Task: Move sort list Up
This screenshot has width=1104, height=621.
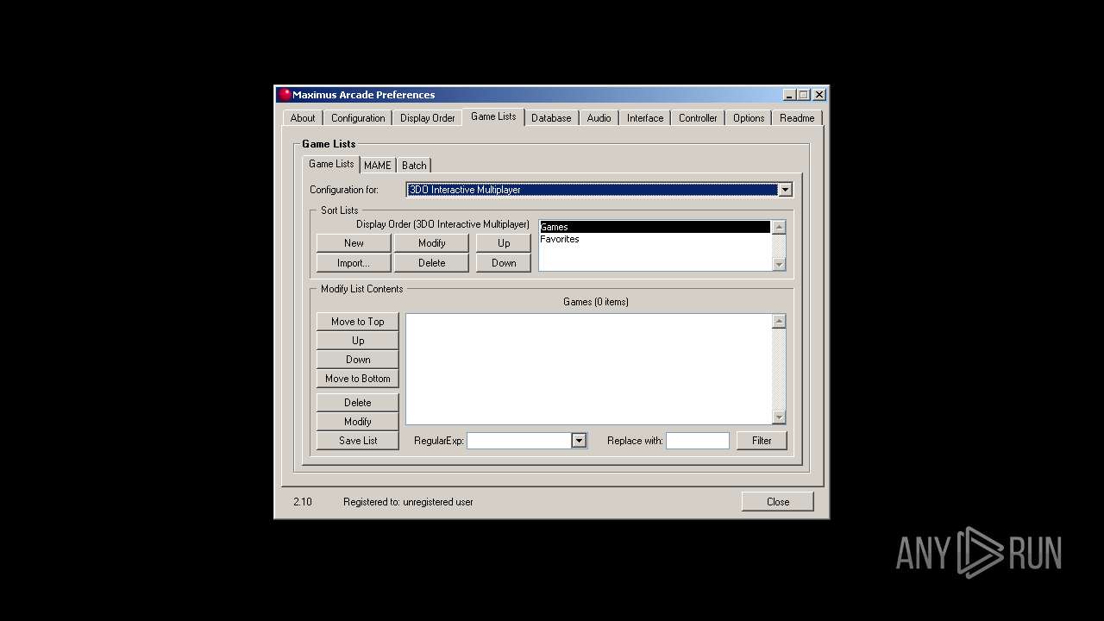Action: (504, 243)
